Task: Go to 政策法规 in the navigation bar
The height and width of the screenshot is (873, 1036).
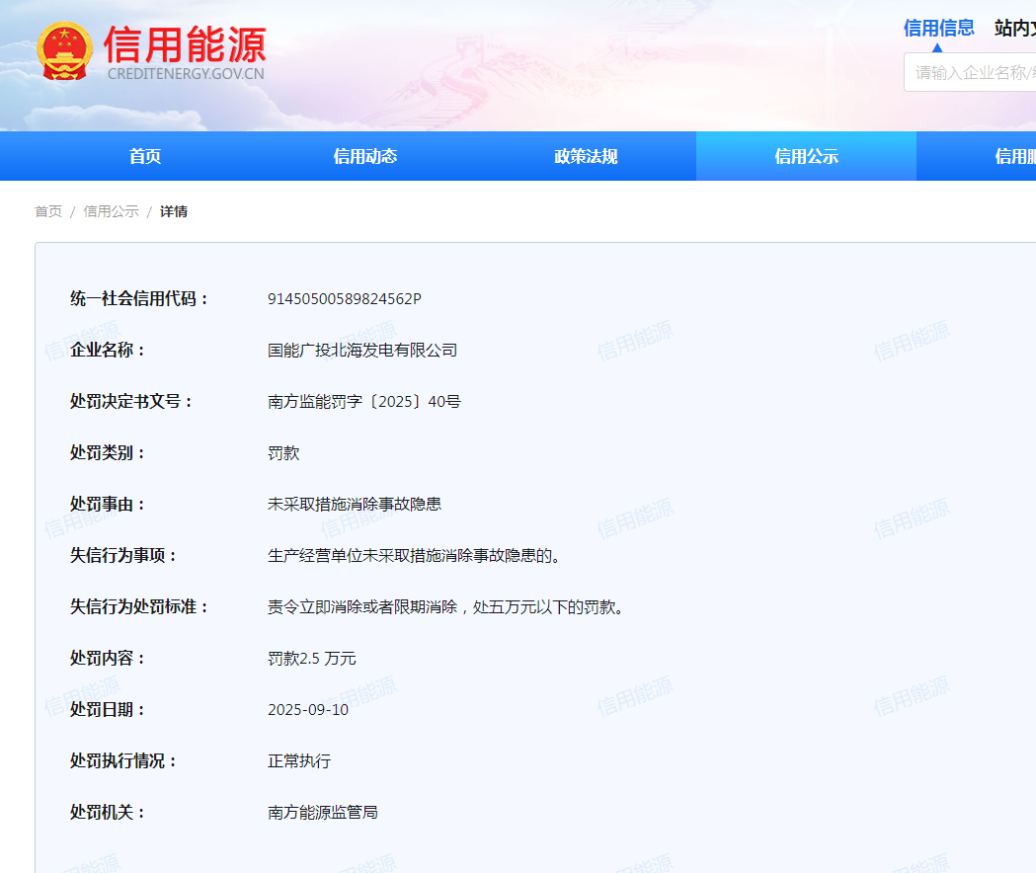Action: coord(586,156)
